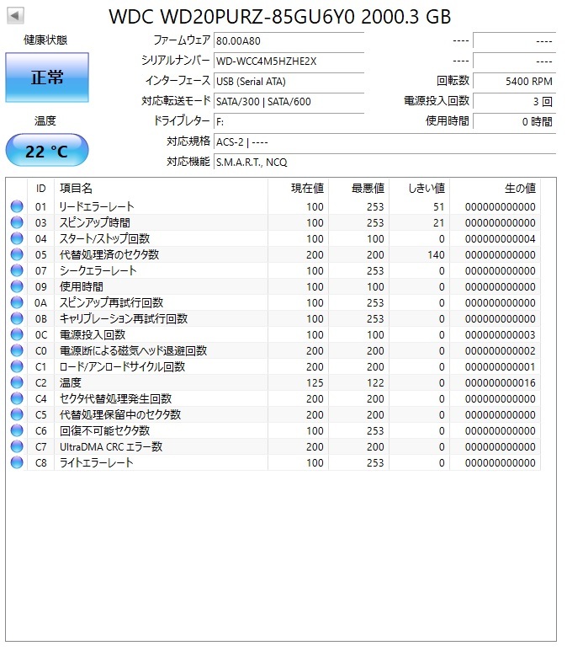
Task: Click the 22 °C temperature button
Action: point(47,150)
